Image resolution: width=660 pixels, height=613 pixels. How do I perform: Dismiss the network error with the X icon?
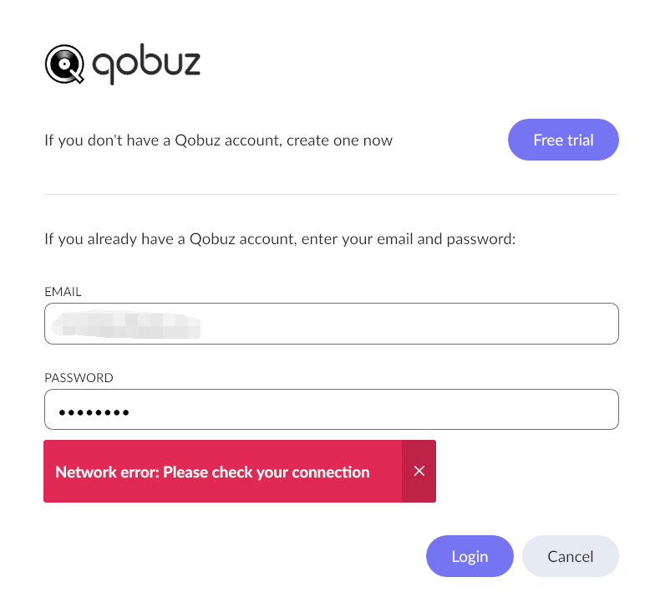(x=419, y=471)
